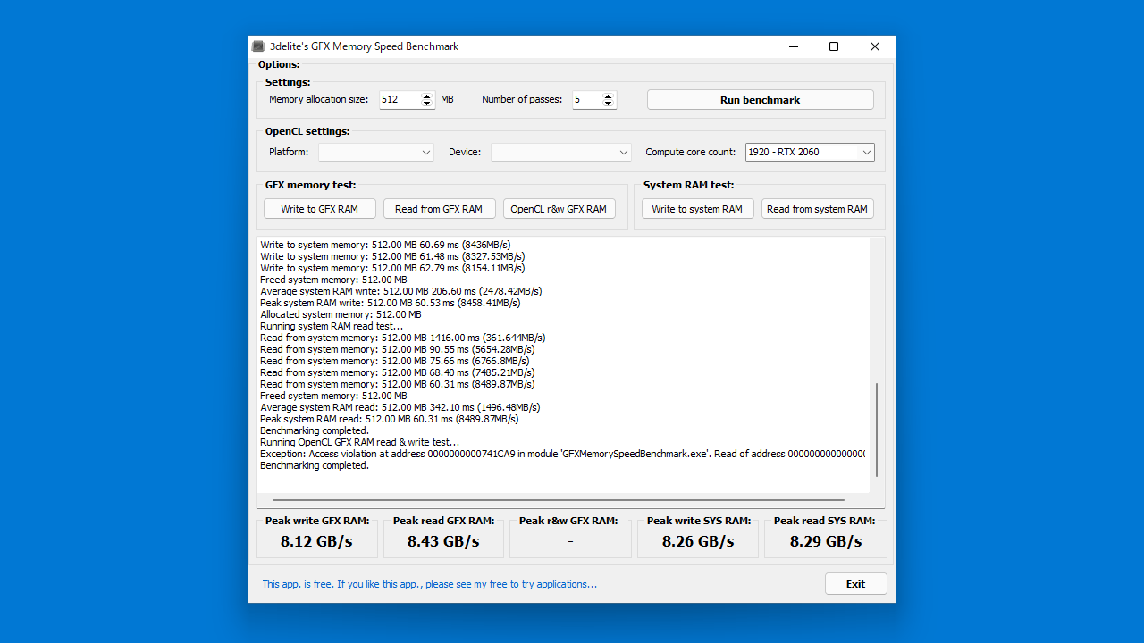The image size is (1144, 643).
Task: Click the Write to system RAM button
Action: 697,209
